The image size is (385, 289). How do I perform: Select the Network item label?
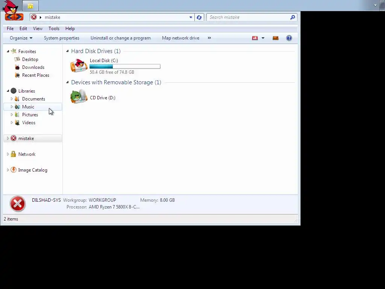(27, 154)
